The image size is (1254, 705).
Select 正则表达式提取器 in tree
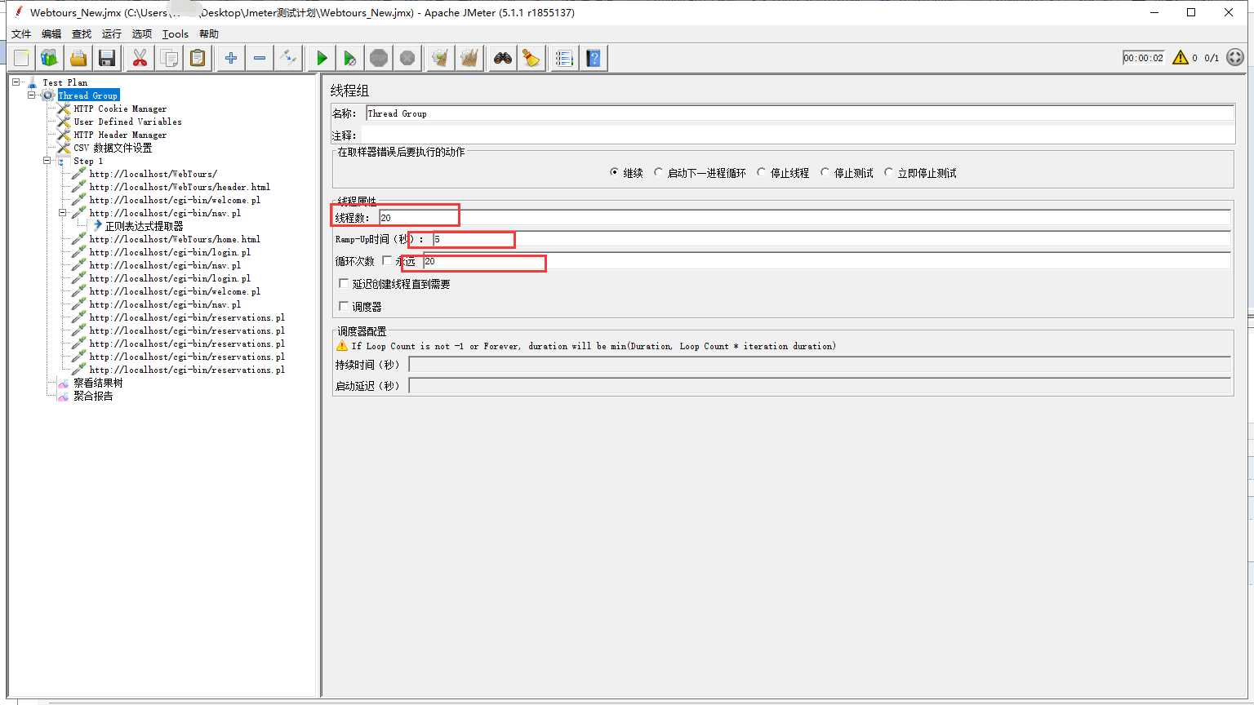point(144,226)
